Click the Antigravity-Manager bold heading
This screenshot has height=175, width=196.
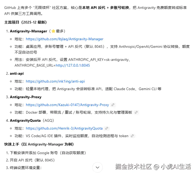point(28,31)
